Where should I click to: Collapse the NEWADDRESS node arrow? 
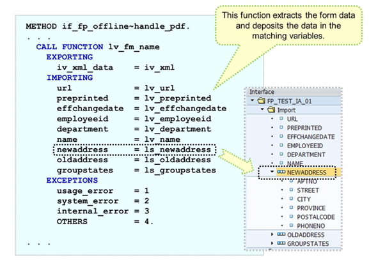[x=273, y=172]
